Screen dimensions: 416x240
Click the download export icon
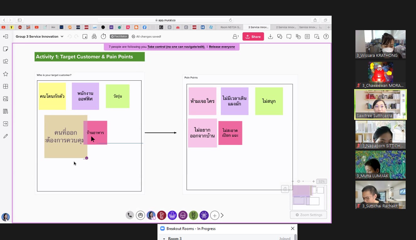click(270, 37)
